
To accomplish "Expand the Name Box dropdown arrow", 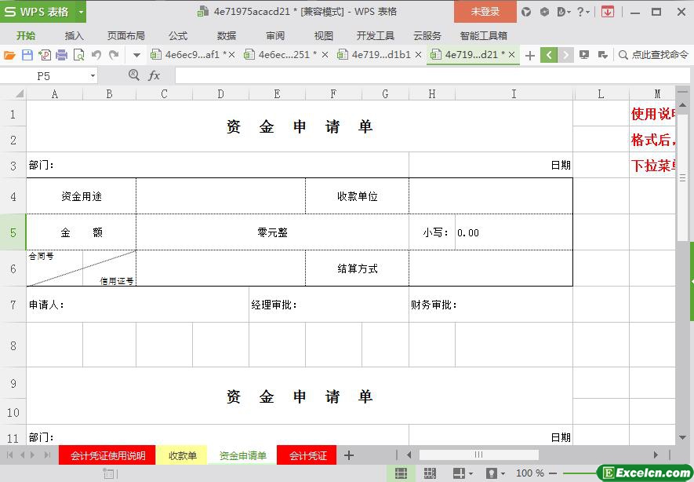I will pyautogui.click(x=93, y=76).
